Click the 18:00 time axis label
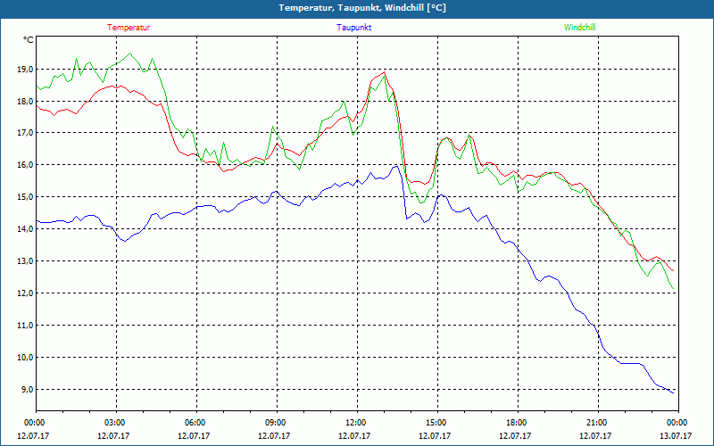 click(x=515, y=423)
